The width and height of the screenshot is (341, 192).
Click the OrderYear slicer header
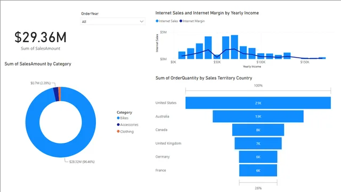pyautogui.click(x=90, y=14)
